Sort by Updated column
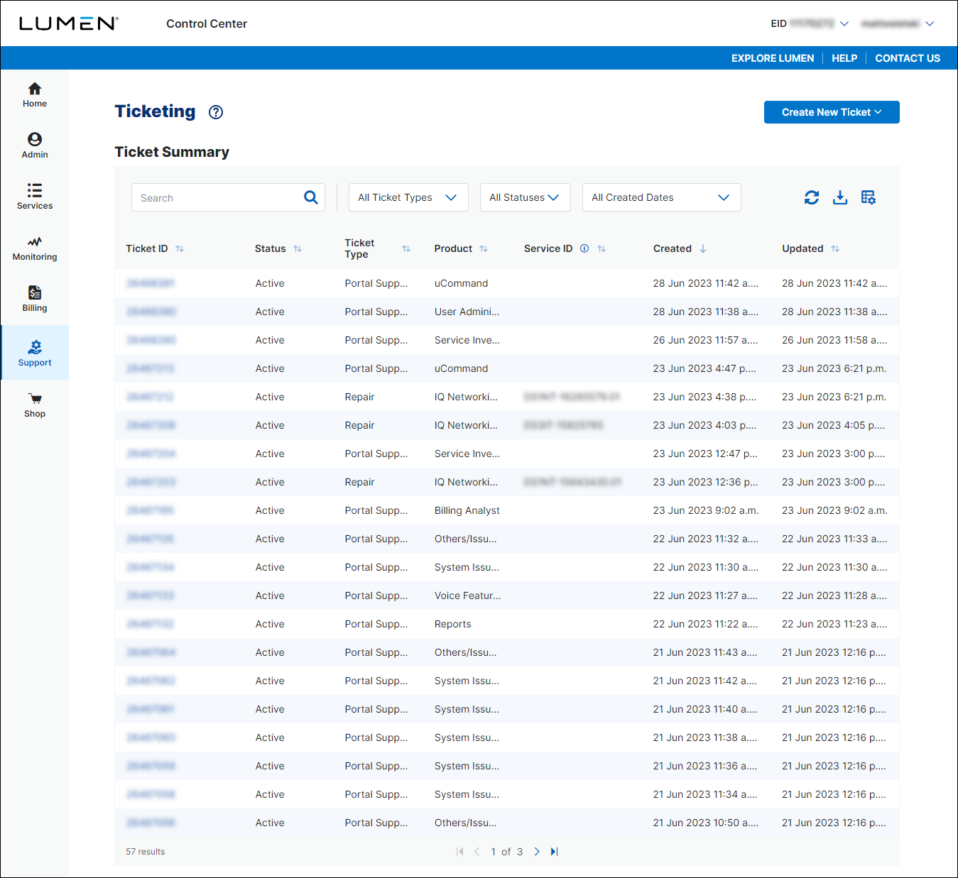This screenshot has width=958, height=878. click(x=835, y=248)
